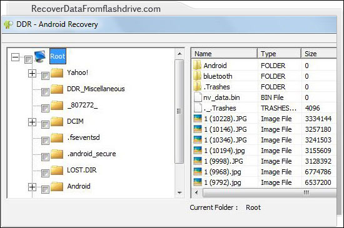344x228 pixels.
Task: Click the Android robot icon in title bar
Action: tap(8, 24)
